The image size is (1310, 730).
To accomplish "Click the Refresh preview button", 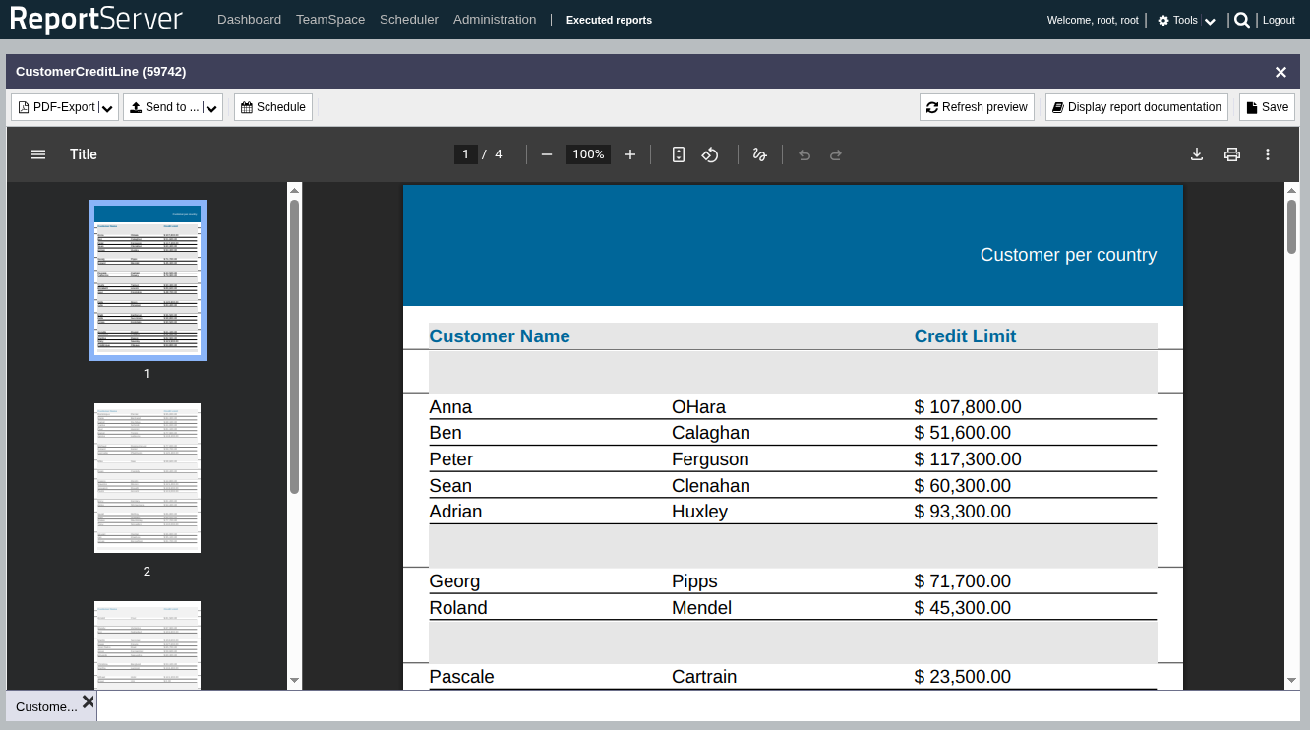I will (977, 107).
